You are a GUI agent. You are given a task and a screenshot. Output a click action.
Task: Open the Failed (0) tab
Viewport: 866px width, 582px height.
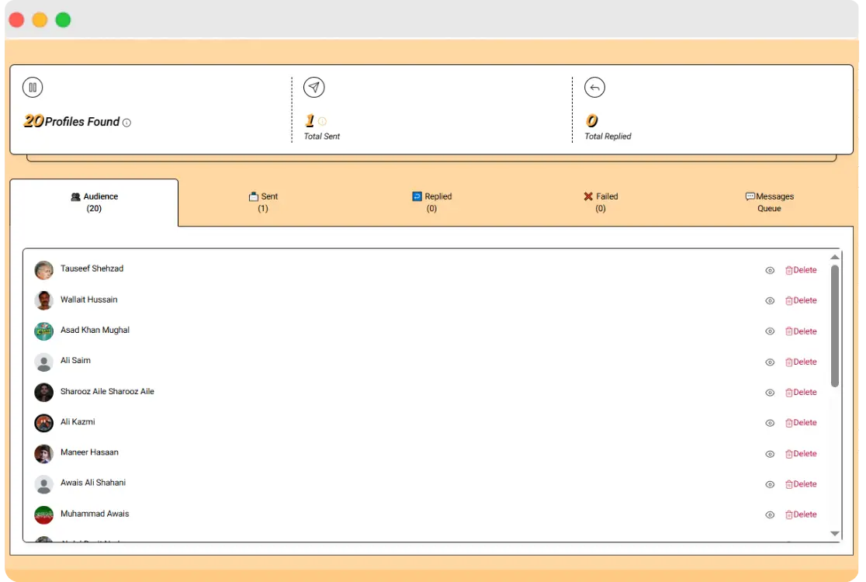[x=601, y=202]
